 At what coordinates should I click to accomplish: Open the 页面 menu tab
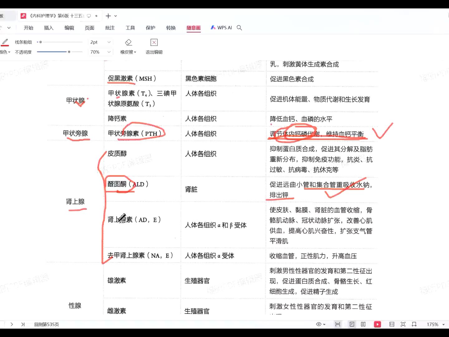tap(89, 28)
